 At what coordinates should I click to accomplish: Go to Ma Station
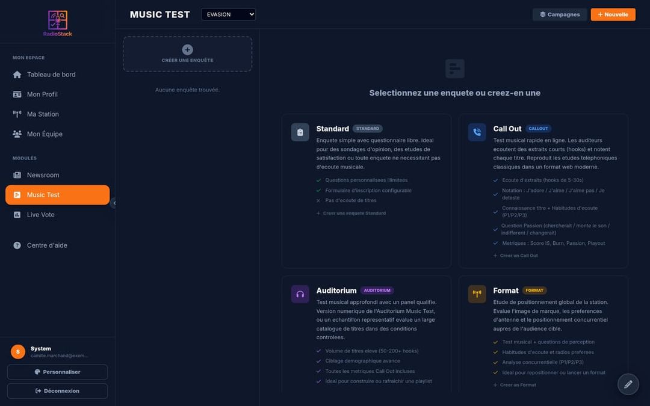58,114
